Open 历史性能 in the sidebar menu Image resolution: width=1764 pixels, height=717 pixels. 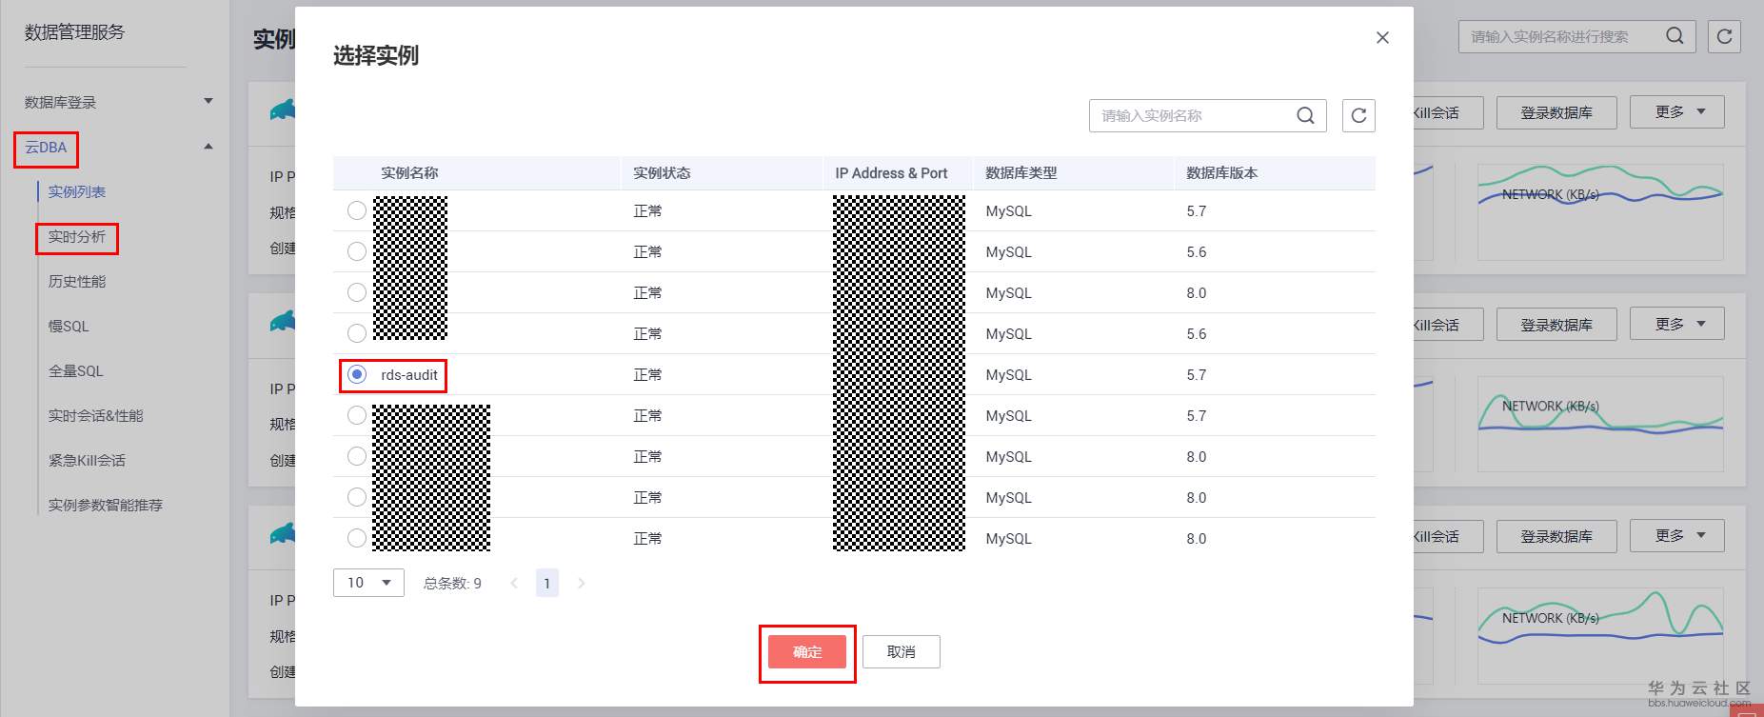pyautogui.click(x=77, y=281)
